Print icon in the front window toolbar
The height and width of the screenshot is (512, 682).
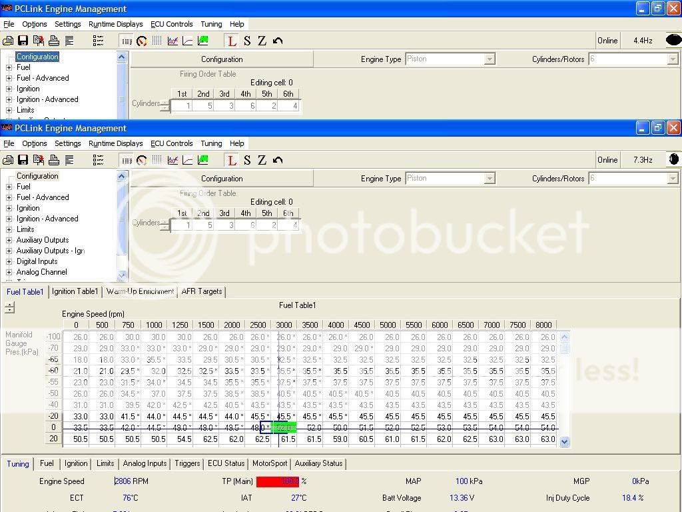pos(54,160)
